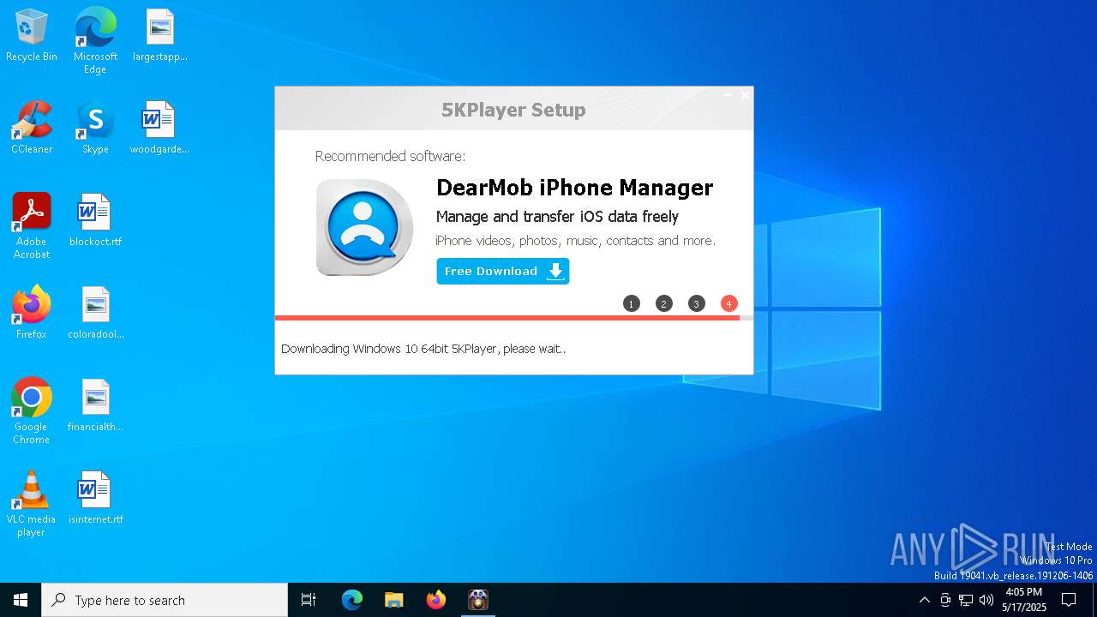Select CCleaner desktop shortcut
This screenshot has height=617, width=1097.
click(x=32, y=129)
